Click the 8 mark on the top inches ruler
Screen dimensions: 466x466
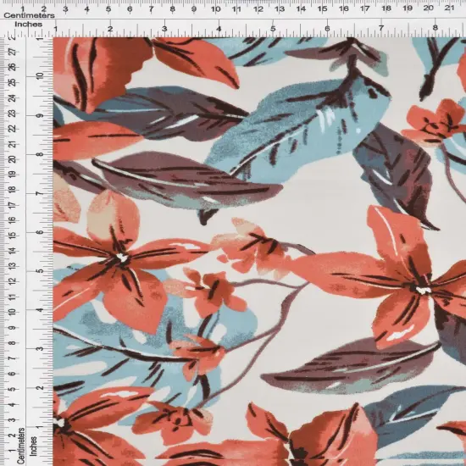(435, 28)
